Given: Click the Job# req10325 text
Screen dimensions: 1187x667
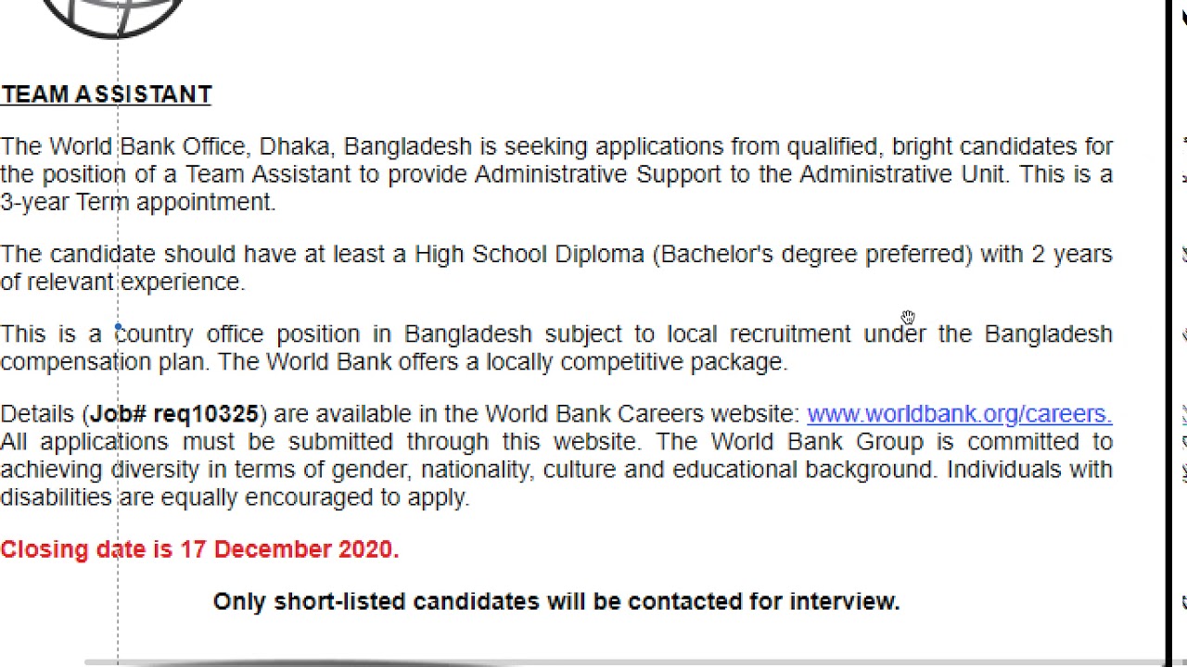Looking at the screenshot, I should (174, 414).
